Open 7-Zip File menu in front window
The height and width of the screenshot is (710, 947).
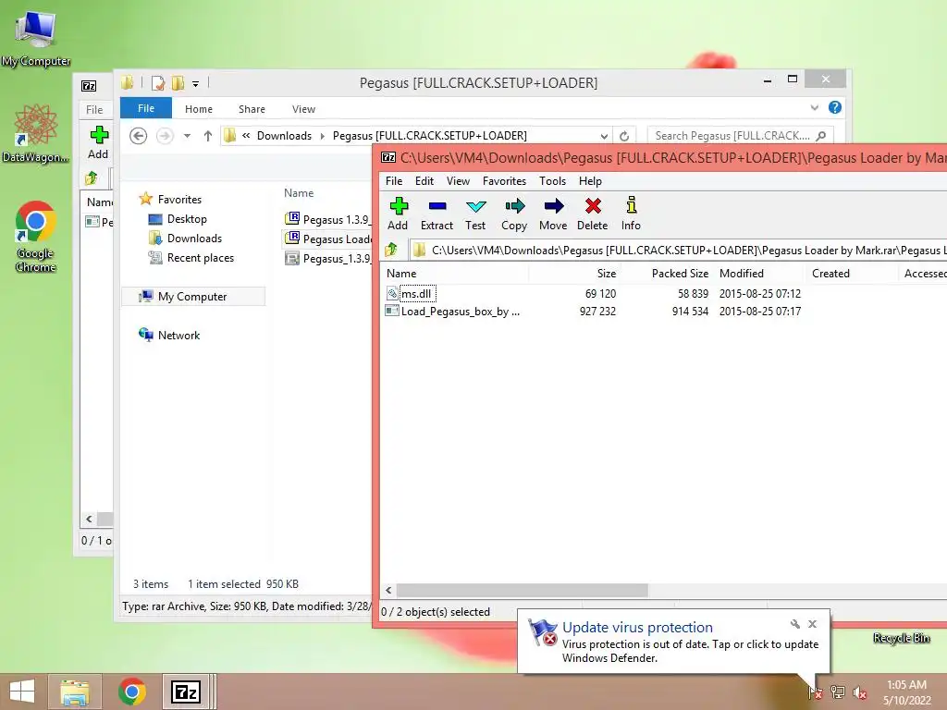[394, 181]
